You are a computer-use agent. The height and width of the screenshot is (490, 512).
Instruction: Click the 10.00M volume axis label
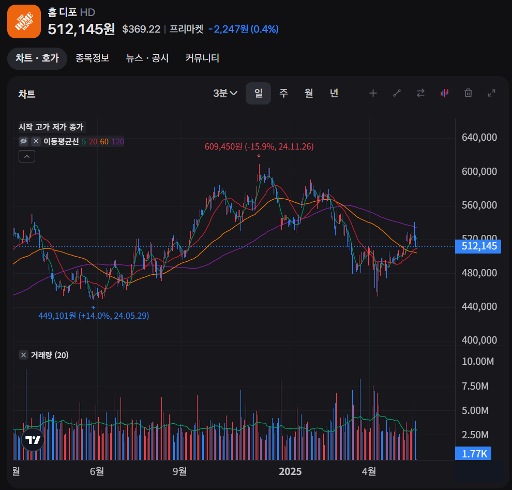(478, 361)
